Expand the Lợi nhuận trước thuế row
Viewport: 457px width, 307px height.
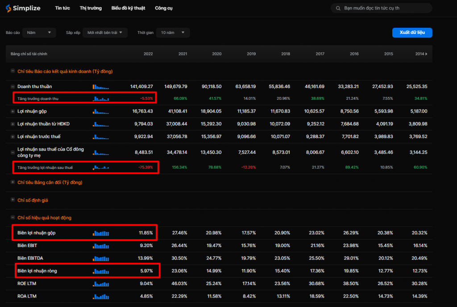click(x=12, y=136)
